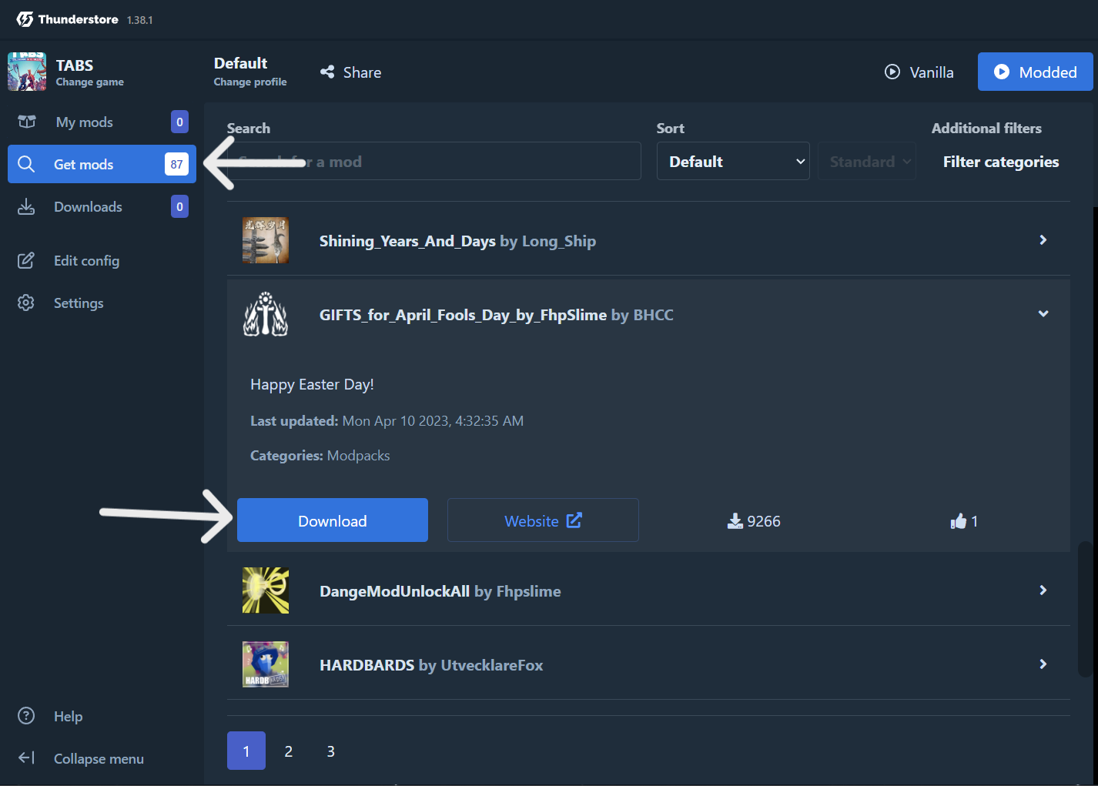
Task: Click the Settings gear icon
Action: pyautogui.click(x=26, y=303)
